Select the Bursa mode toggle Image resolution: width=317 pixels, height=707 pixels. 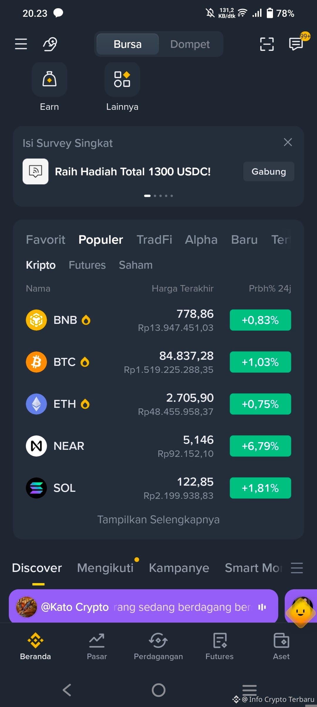tap(128, 44)
